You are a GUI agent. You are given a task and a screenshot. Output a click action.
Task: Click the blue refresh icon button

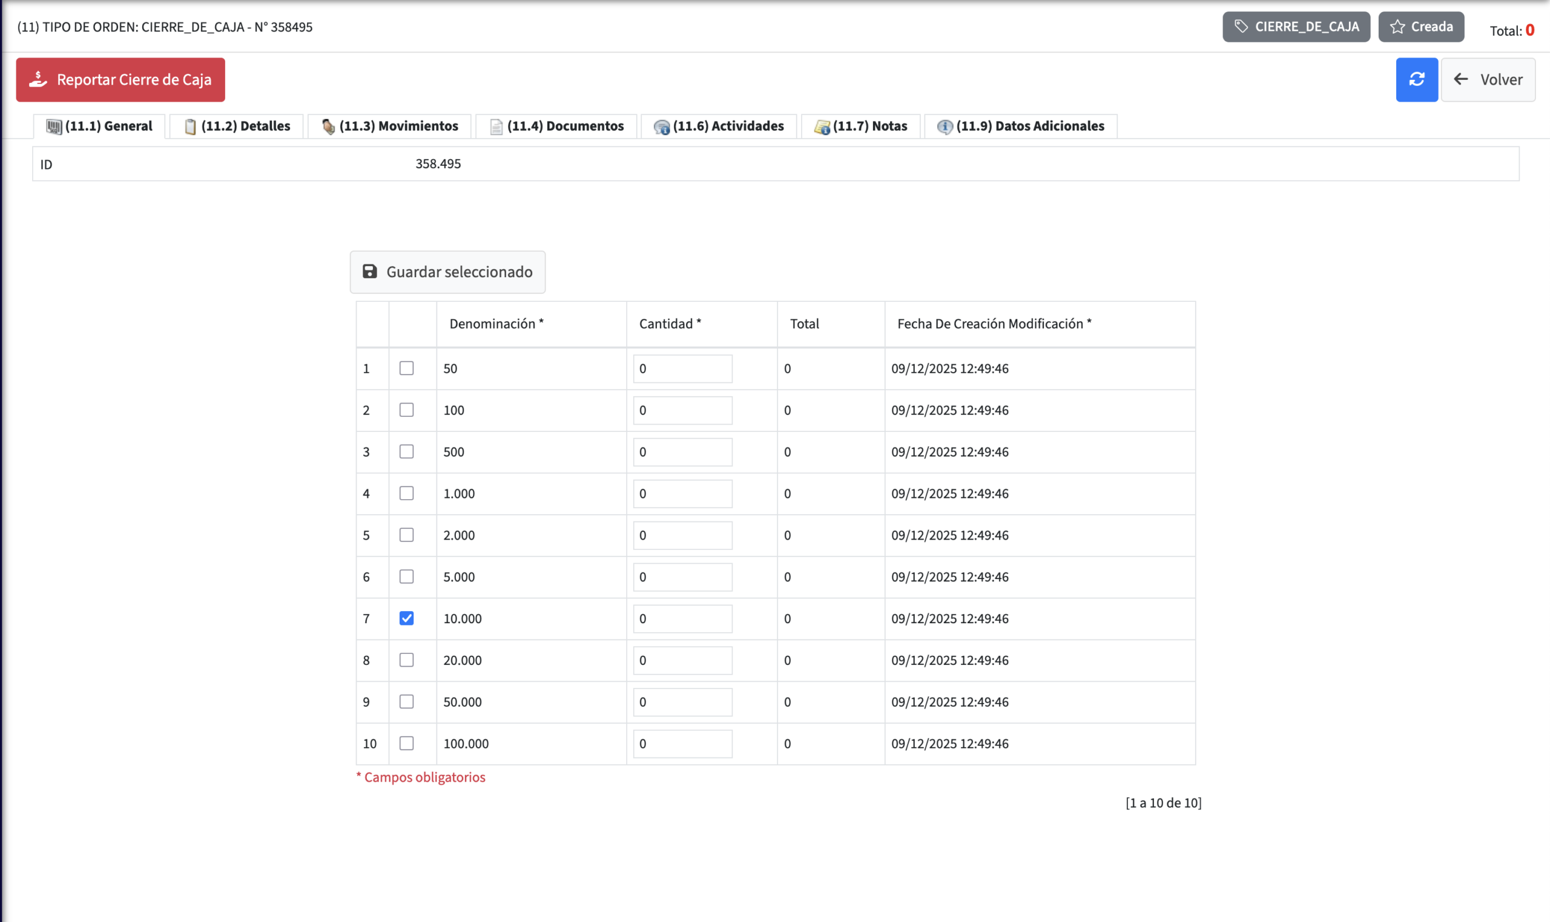point(1416,79)
